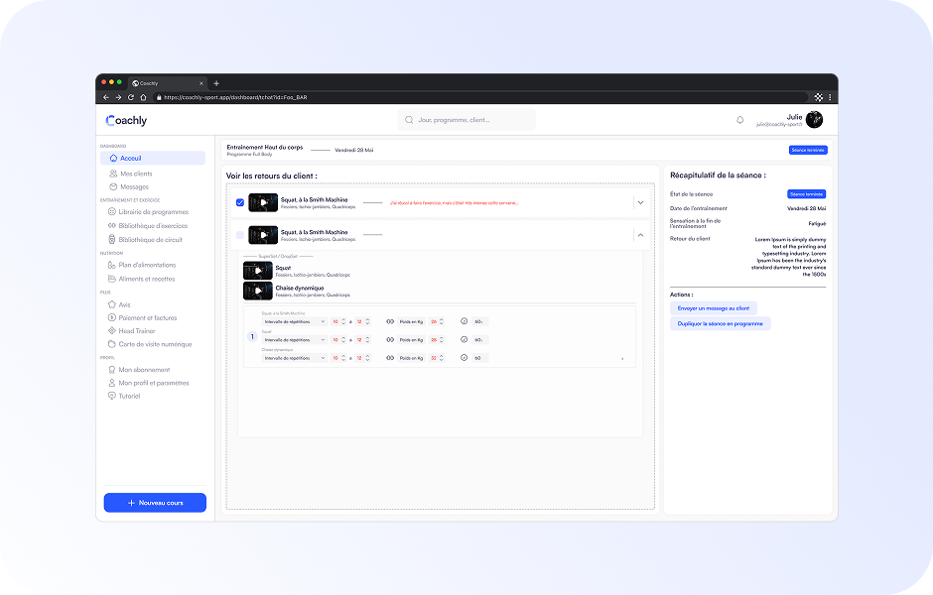Open Chaise dynamique Intervalle de répétitions dropdown
Viewport: 933px width, 595px height.
point(294,358)
